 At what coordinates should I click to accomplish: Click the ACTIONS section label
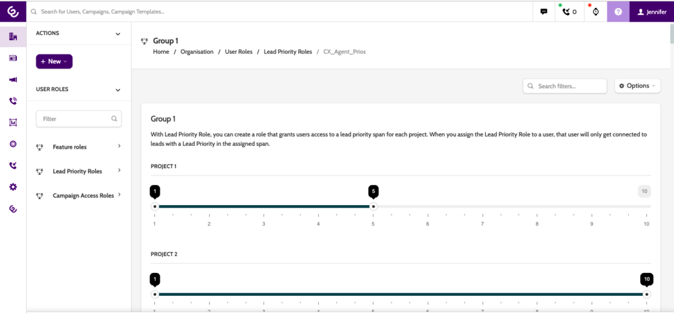(x=48, y=33)
